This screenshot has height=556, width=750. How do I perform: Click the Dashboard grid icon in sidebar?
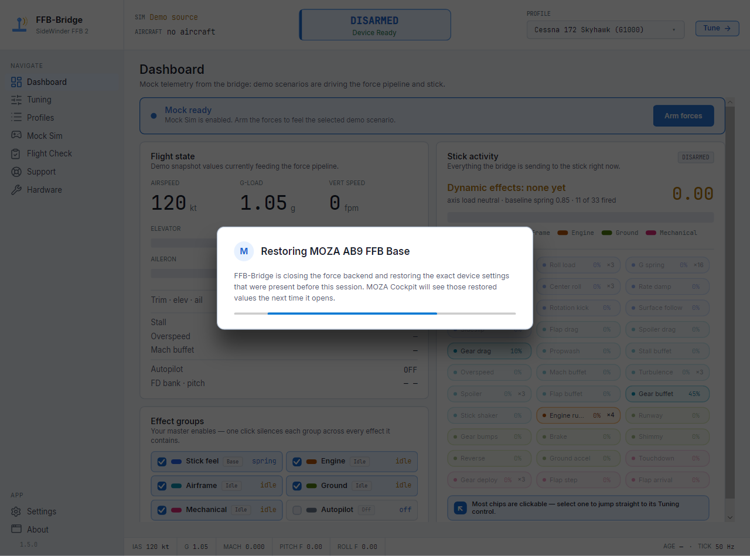tap(16, 82)
